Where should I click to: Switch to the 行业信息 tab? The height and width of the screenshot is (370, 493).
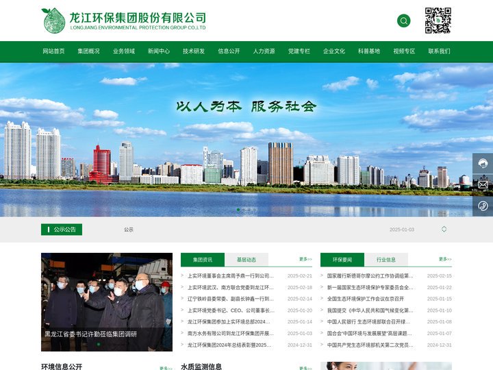386,260
